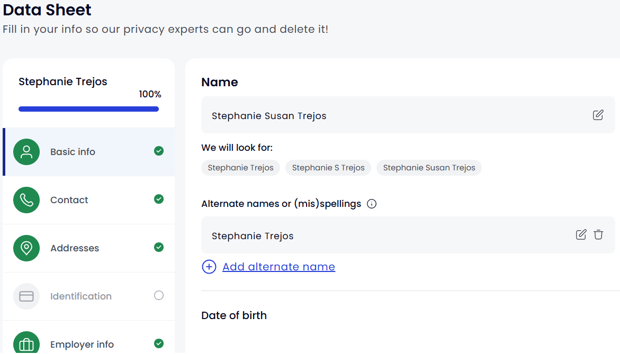This screenshot has height=354, width=620.
Task: Delete the alternate name Stephanie Trejos
Action: (598, 234)
